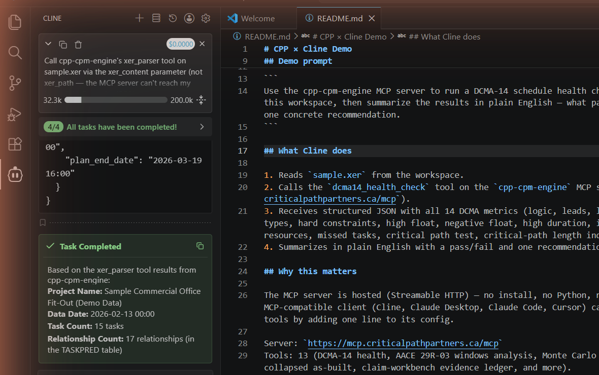Viewport: 599px width, 375px height.
Task: Open Cline task history
Action: [x=173, y=18]
